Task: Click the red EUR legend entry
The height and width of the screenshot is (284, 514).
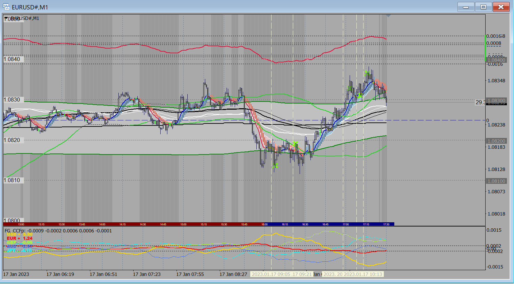Action: pos(20,238)
